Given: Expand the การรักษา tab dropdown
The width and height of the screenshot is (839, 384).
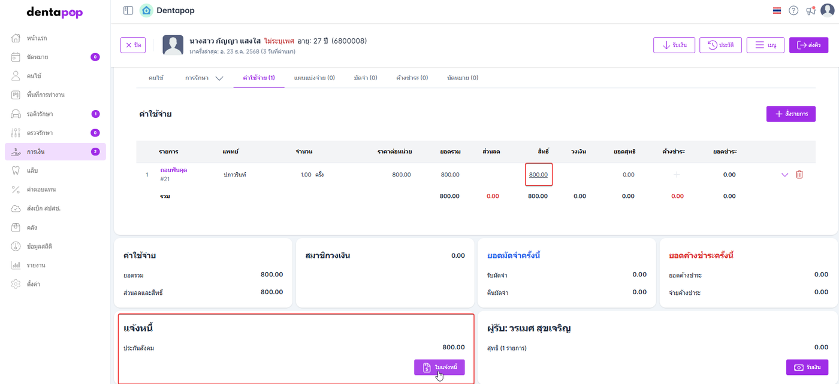Looking at the screenshot, I should 204,78.
